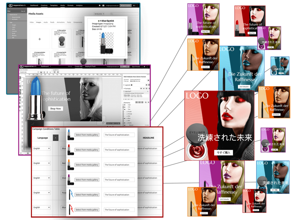Click the blue lipstick thumbnail in the conditions table
The image size is (293, 220).
pyautogui.click(x=70, y=135)
